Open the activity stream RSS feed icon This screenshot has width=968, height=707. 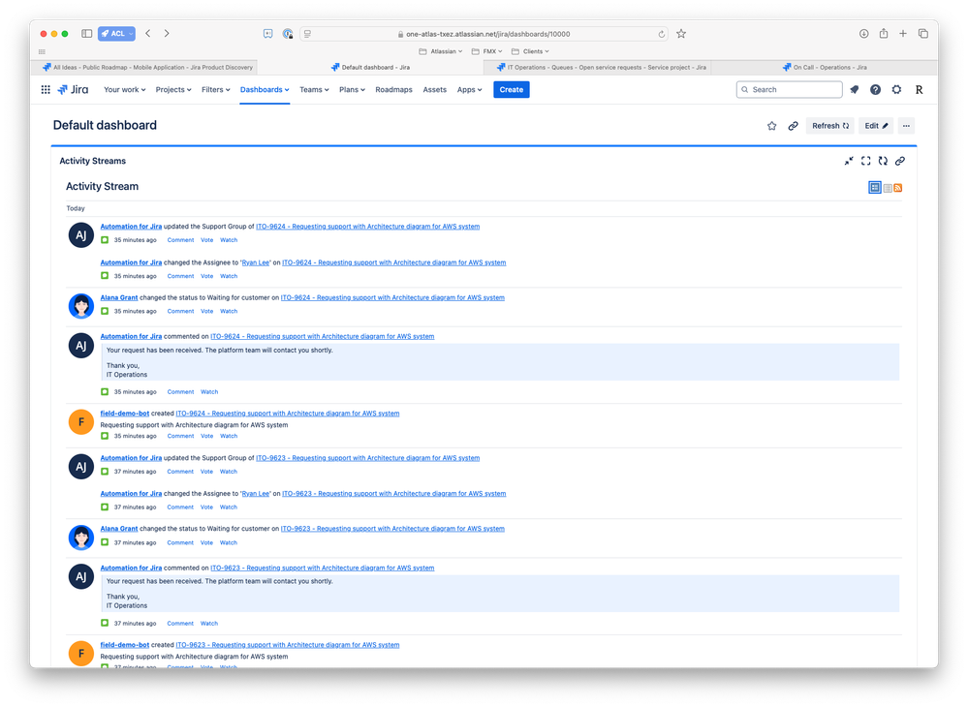[897, 188]
